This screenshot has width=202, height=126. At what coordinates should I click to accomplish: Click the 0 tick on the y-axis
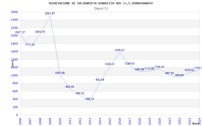[x=17, y=115]
